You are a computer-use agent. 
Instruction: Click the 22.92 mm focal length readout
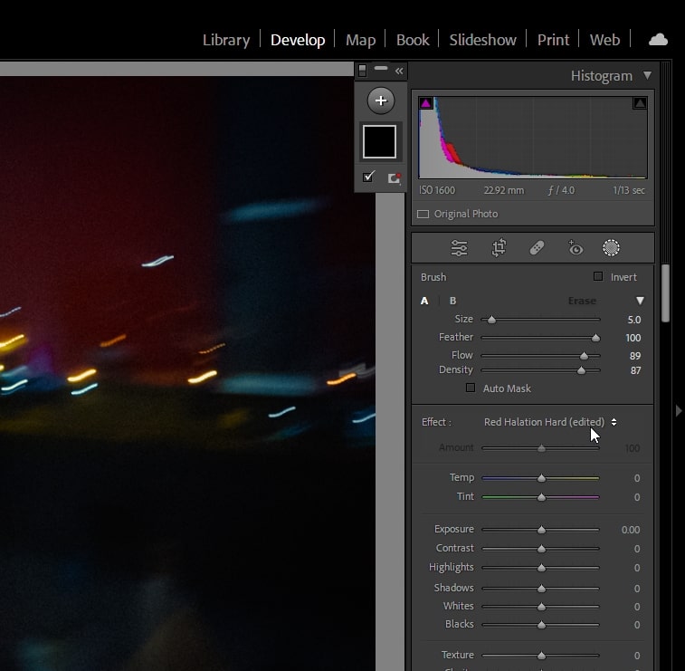point(504,190)
